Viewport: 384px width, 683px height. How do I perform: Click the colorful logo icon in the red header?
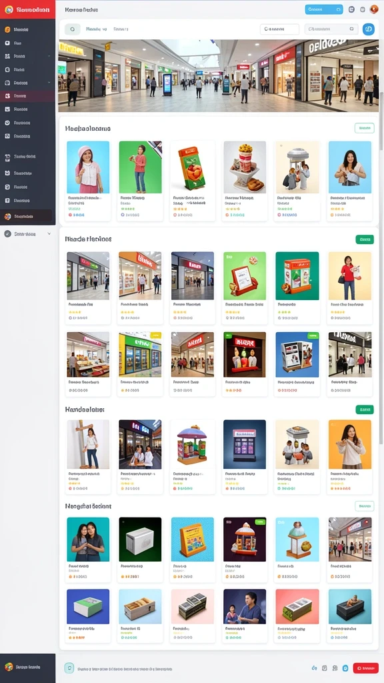pyautogui.click(x=9, y=9)
